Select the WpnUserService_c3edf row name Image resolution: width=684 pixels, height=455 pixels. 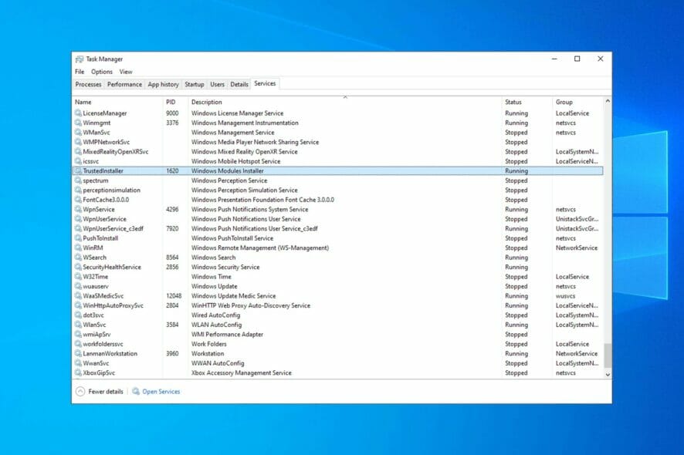tap(113, 228)
